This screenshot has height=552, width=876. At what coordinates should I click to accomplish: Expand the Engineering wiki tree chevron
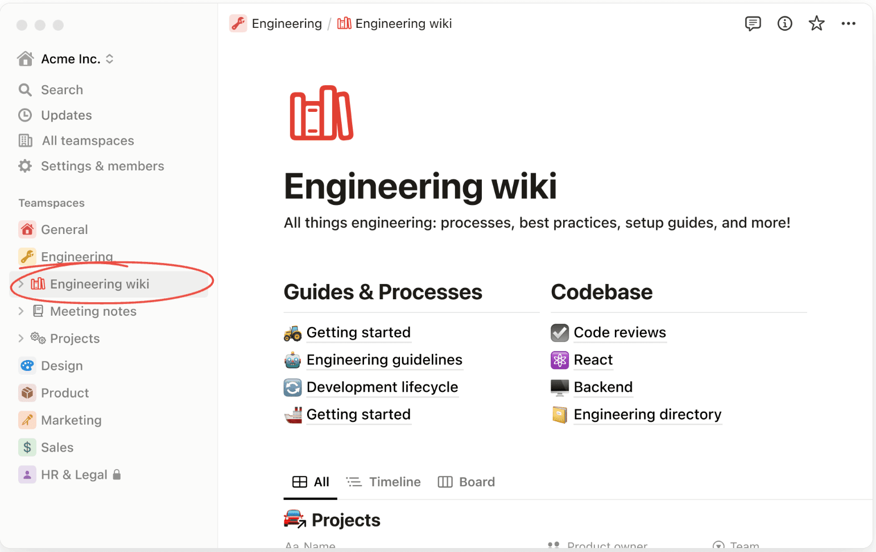click(x=21, y=284)
